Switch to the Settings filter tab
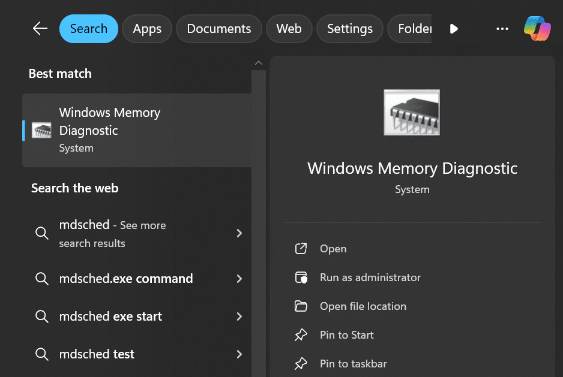The image size is (563, 377). click(x=350, y=29)
